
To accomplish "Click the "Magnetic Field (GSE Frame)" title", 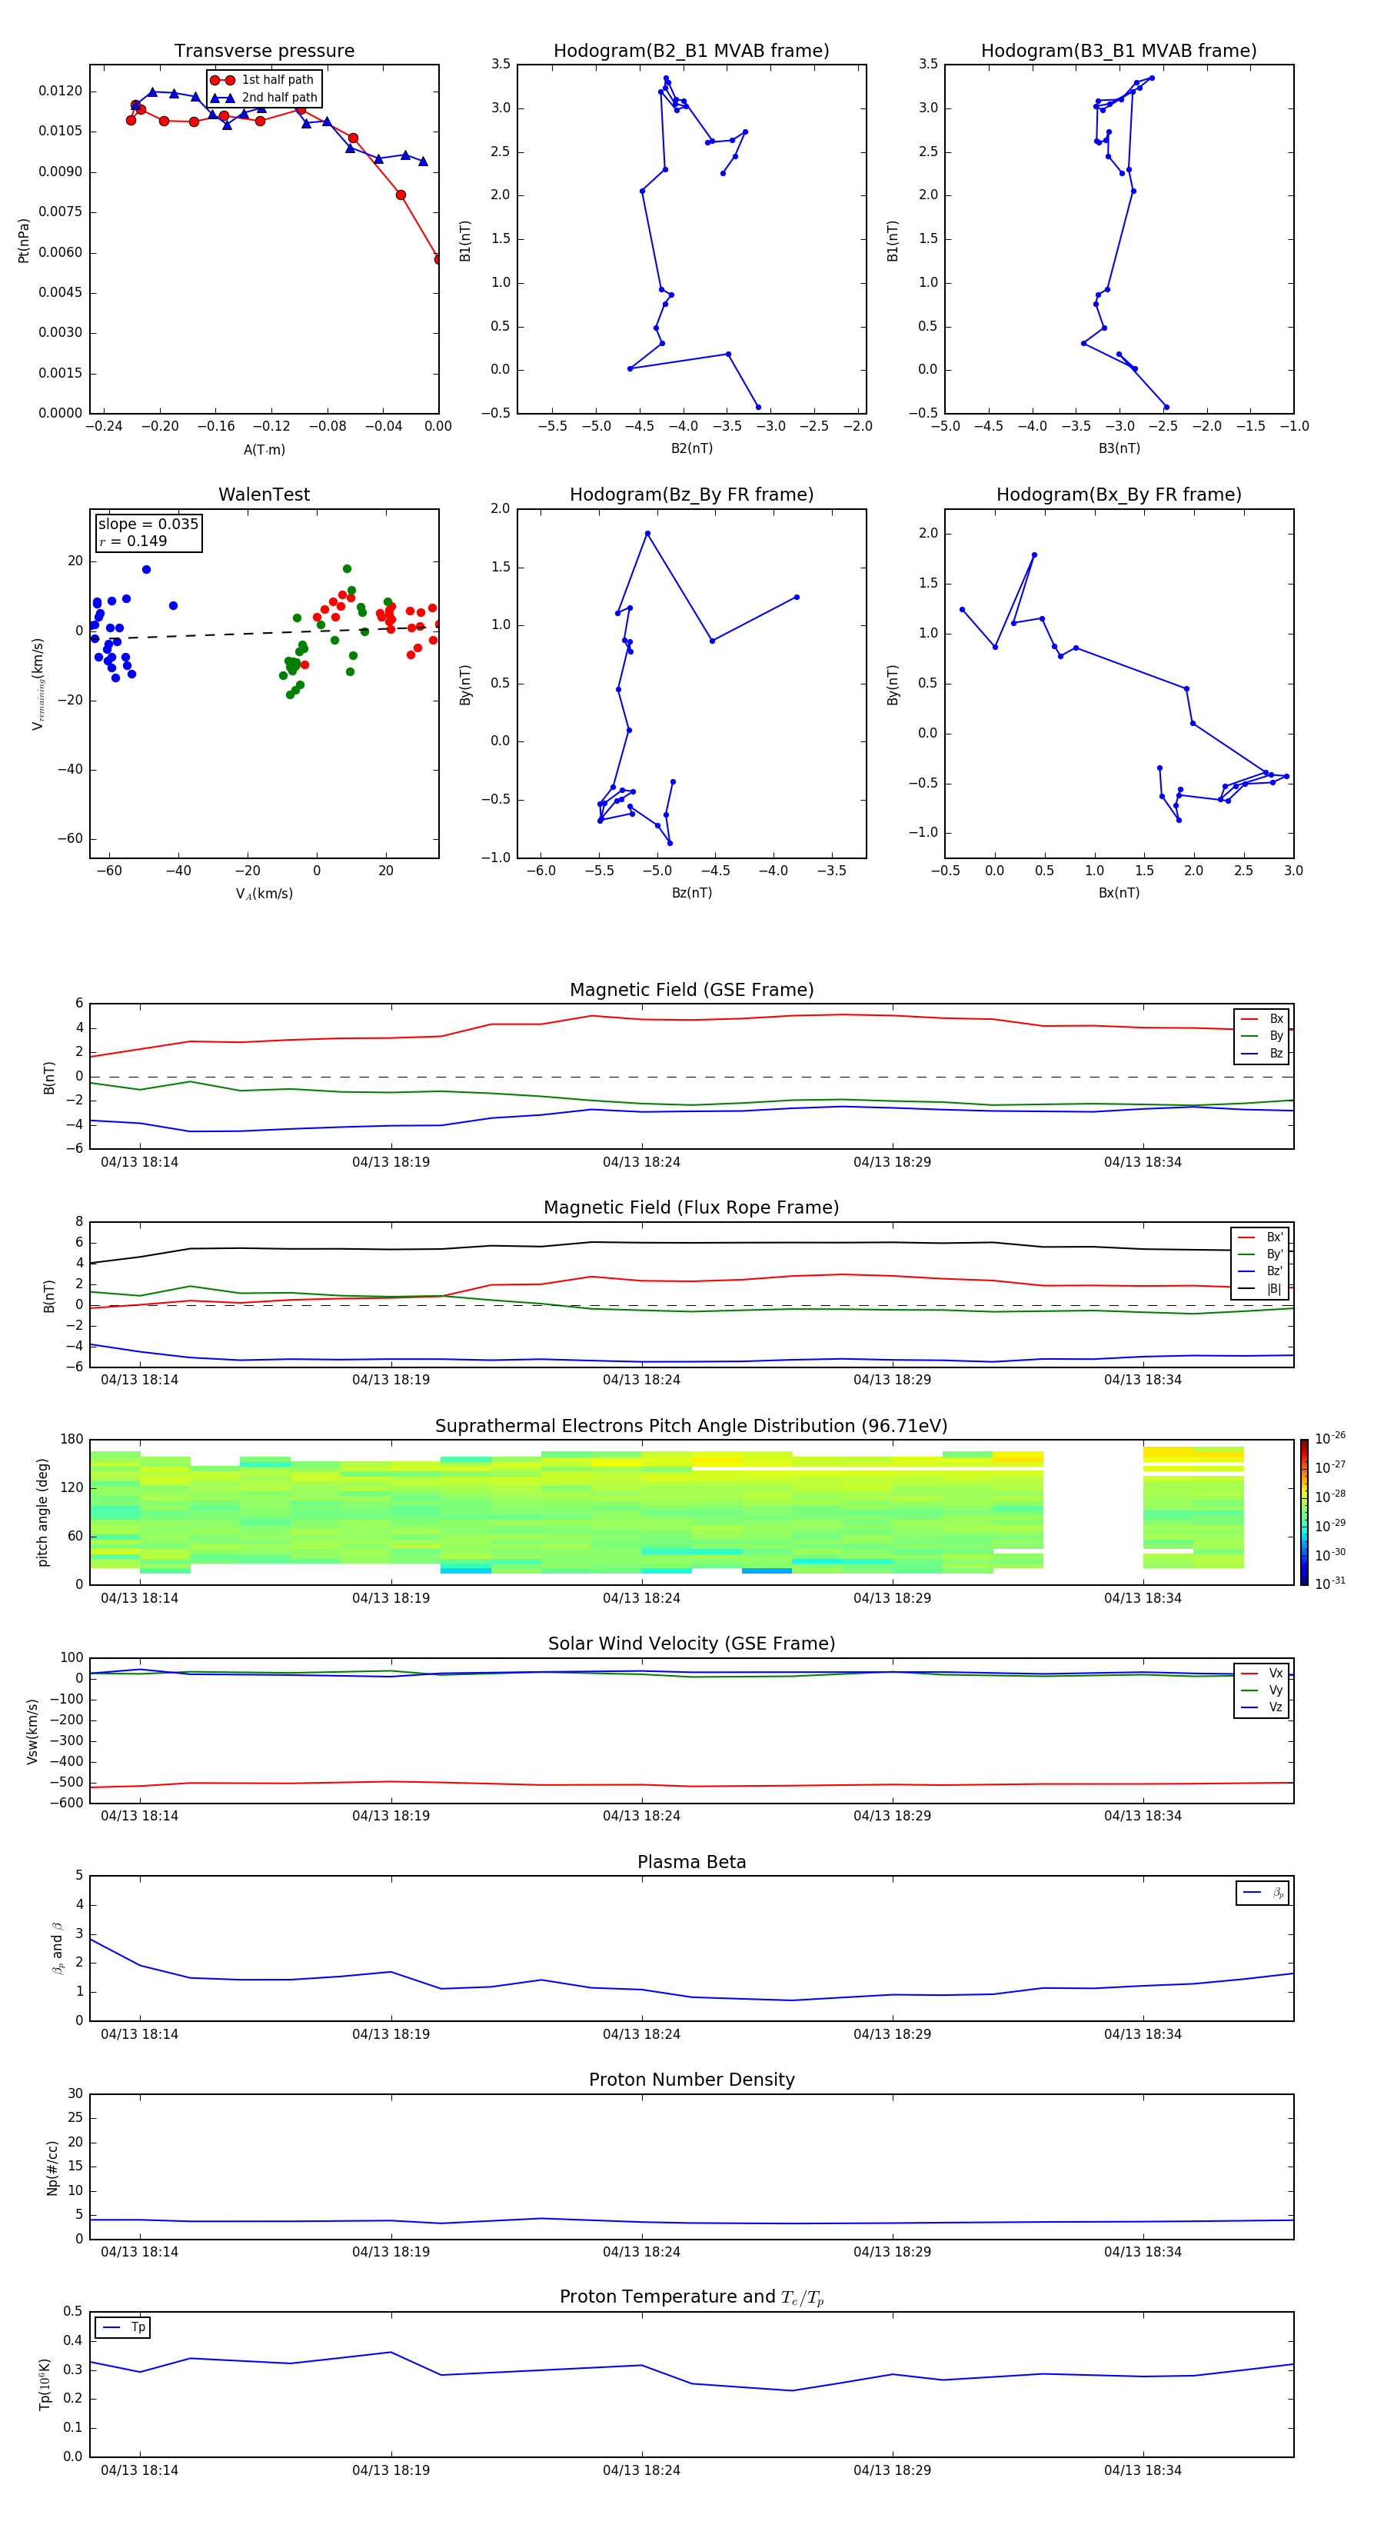I will [691, 990].
